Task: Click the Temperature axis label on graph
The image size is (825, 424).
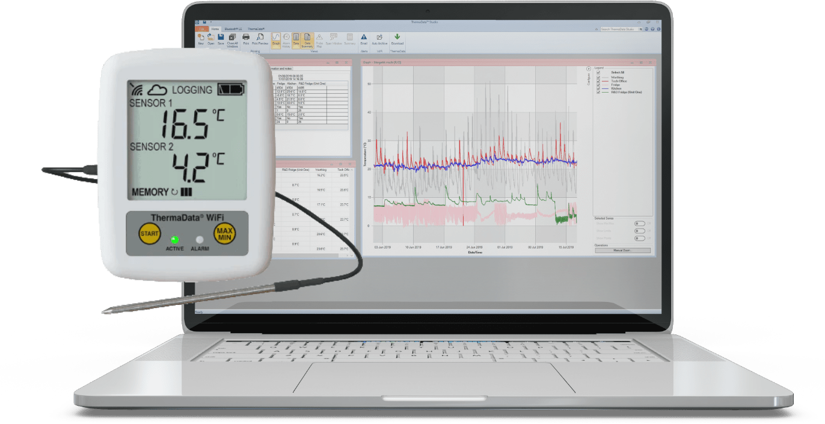Action: click(x=365, y=155)
